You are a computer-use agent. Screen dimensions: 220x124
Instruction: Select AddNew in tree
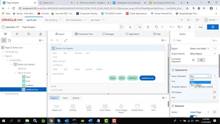point(30,85)
